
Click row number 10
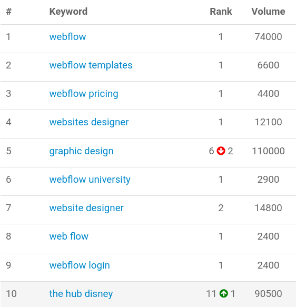pyautogui.click(x=11, y=294)
